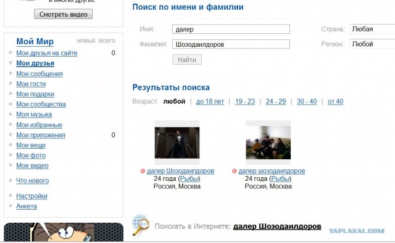Image resolution: width=395 pixels, height=243 pixels.
Task: Open Мои сообщества
Action: coord(41,104)
